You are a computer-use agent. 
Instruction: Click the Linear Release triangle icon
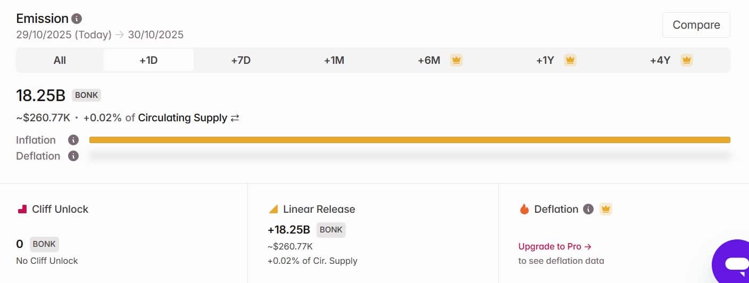point(273,209)
